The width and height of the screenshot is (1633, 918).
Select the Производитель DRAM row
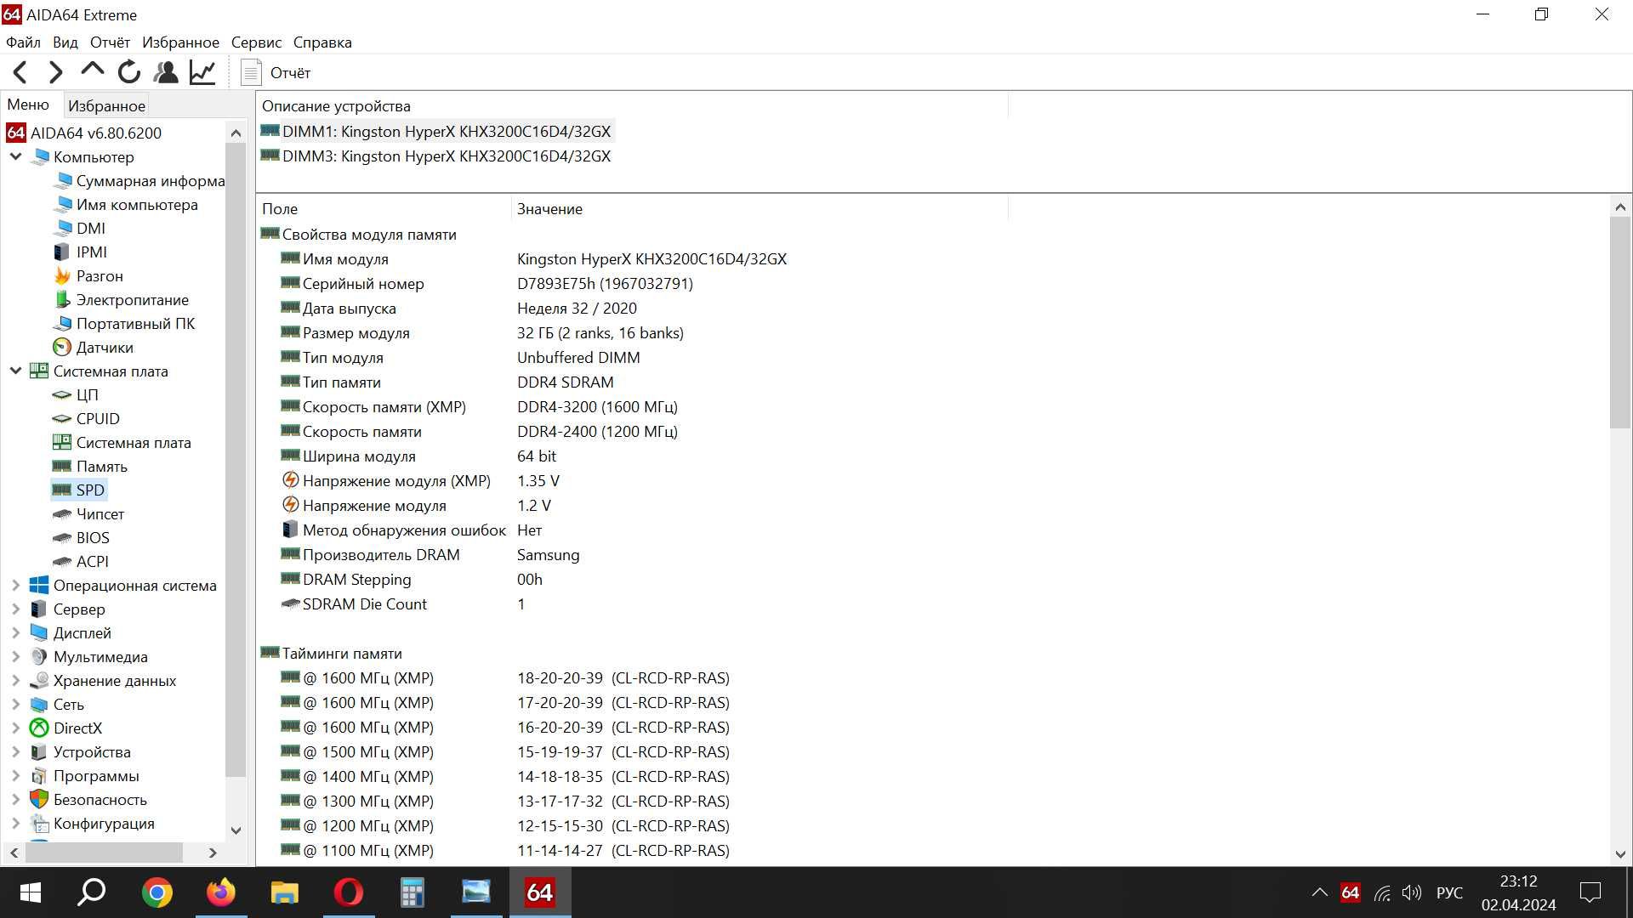(430, 555)
